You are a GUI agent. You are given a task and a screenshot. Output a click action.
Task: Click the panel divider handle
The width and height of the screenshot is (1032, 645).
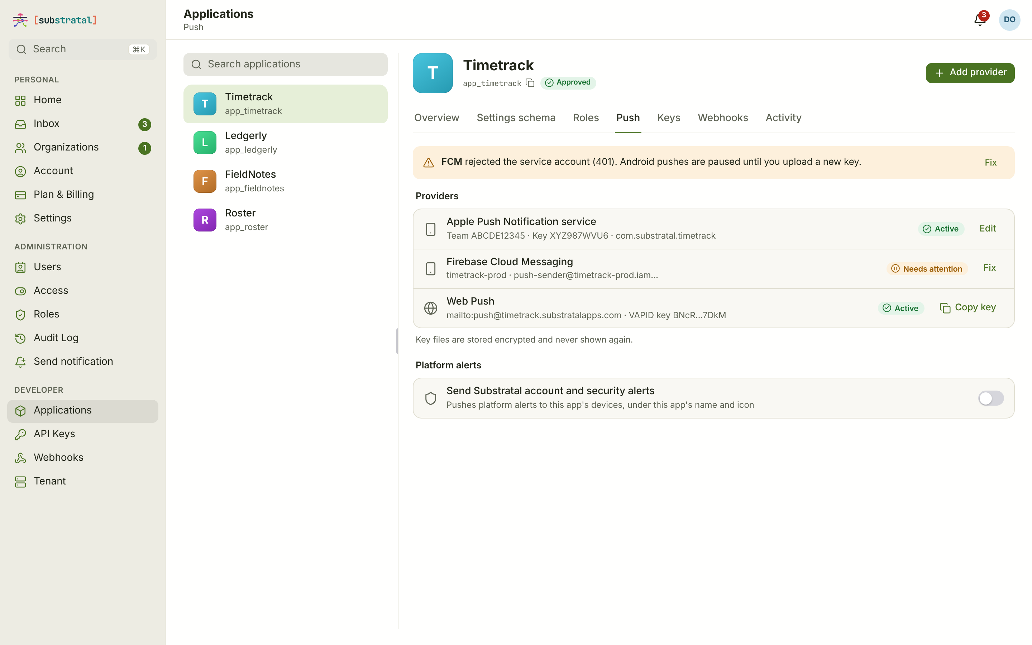pyautogui.click(x=397, y=341)
